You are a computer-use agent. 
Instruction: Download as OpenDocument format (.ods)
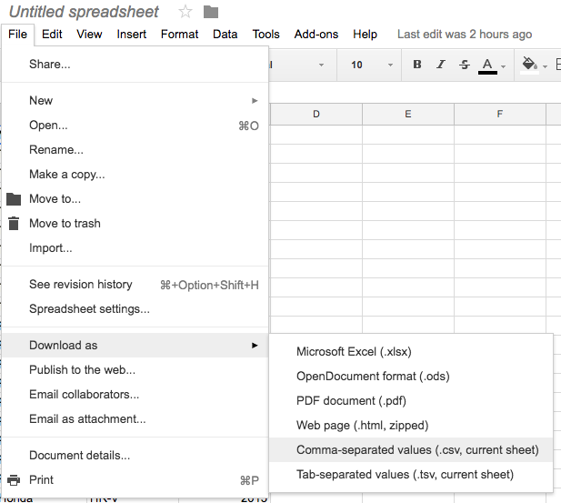[x=411, y=377]
